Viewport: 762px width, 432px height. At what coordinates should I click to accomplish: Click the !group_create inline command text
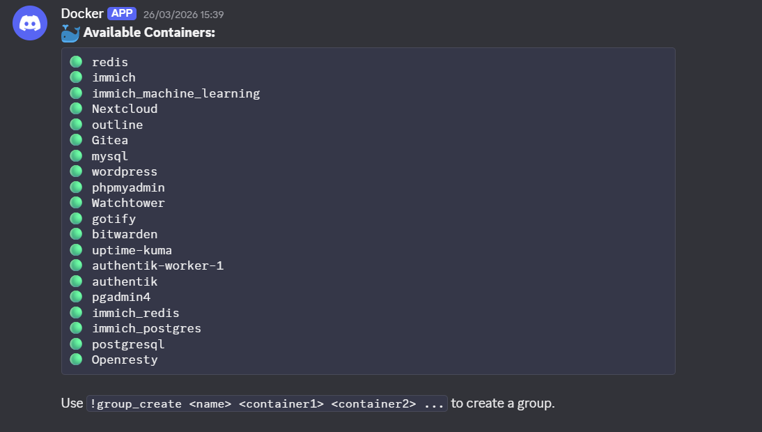coord(267,403)
